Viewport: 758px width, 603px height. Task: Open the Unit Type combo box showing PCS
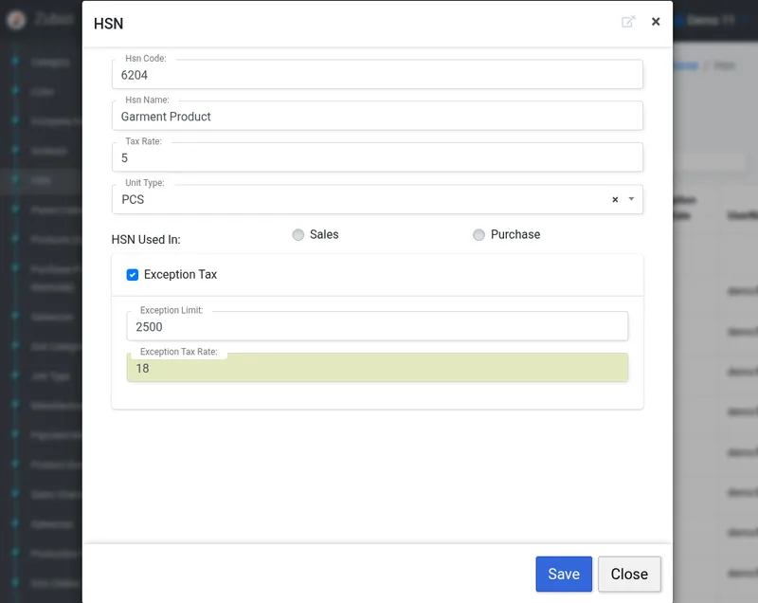[x=360, y=200]
